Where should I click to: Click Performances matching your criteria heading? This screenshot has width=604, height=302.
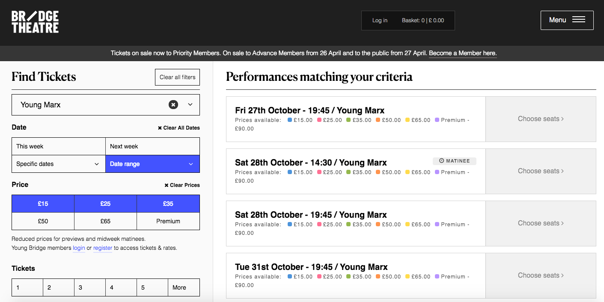coord(319,77)
